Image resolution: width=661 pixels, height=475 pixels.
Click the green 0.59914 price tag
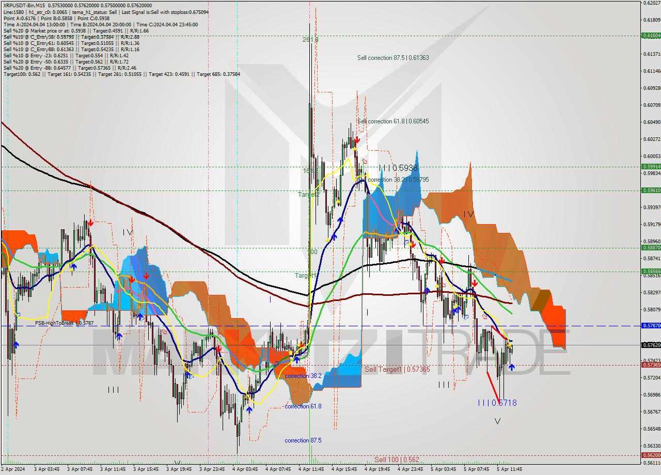(x=651, y=166)
